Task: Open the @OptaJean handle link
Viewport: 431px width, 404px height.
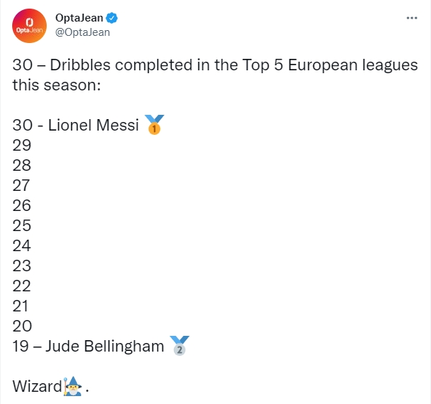Action: [83, 32]
